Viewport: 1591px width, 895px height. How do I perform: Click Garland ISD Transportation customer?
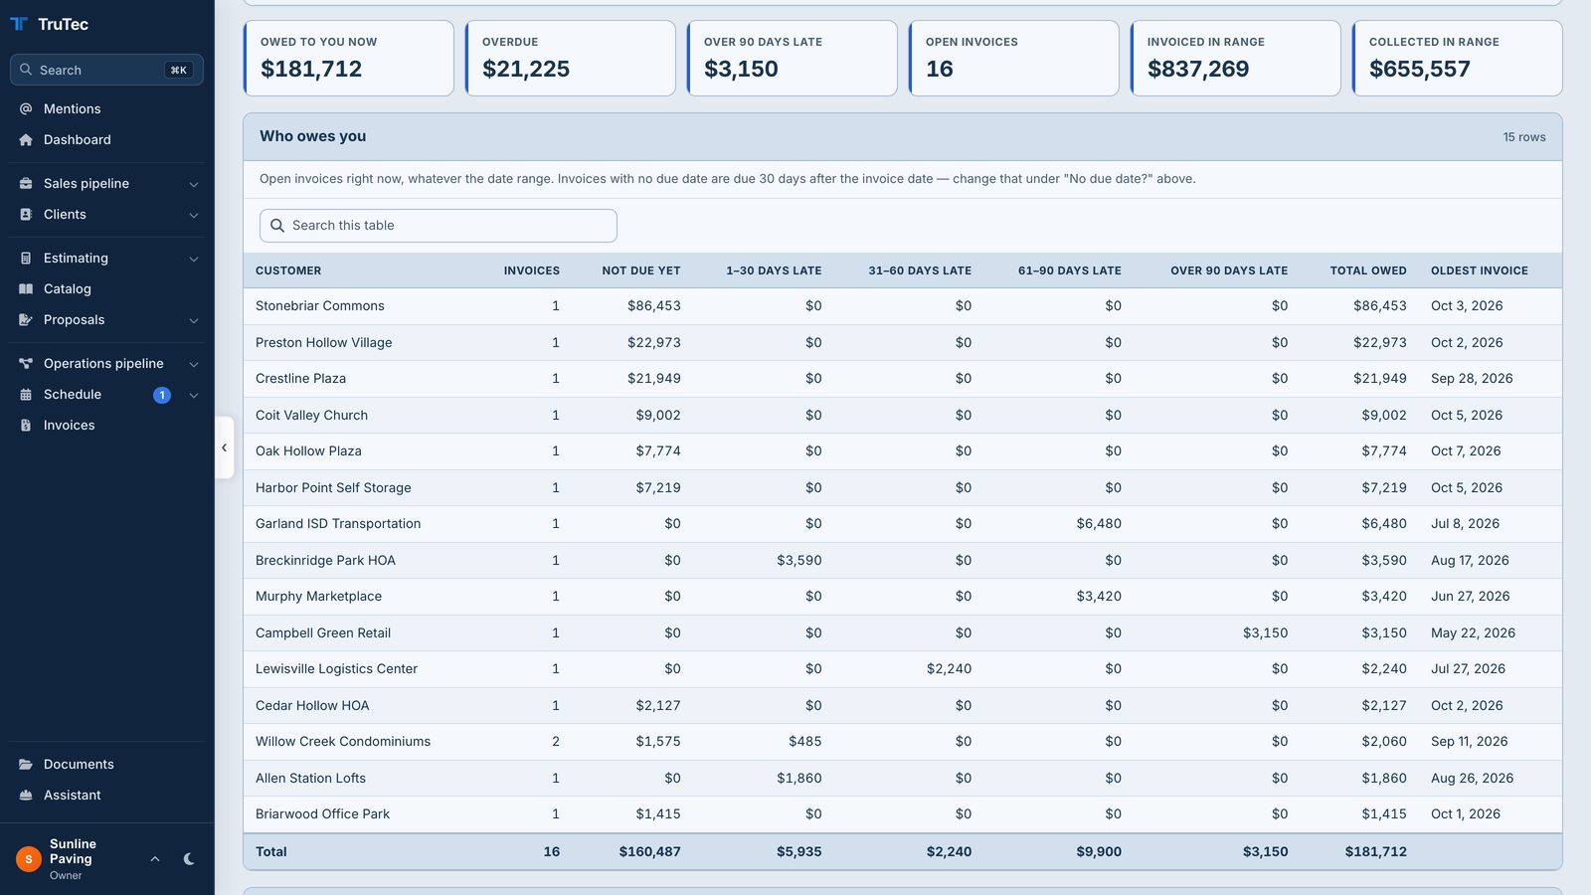(x=338, y=524)
